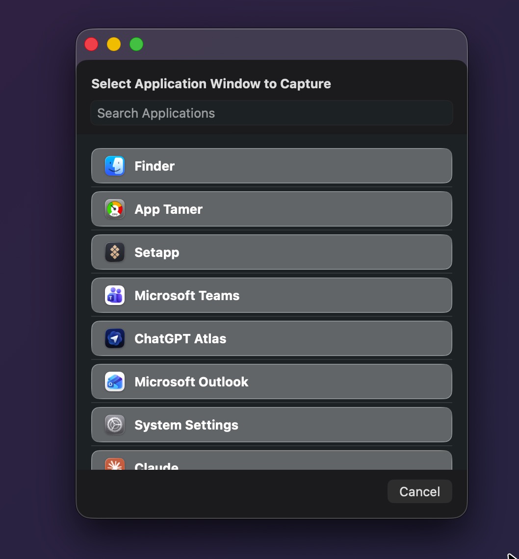Screen dimensions: 519x559
Task: Click the yellow minimize button
Action: click(114, 44)
